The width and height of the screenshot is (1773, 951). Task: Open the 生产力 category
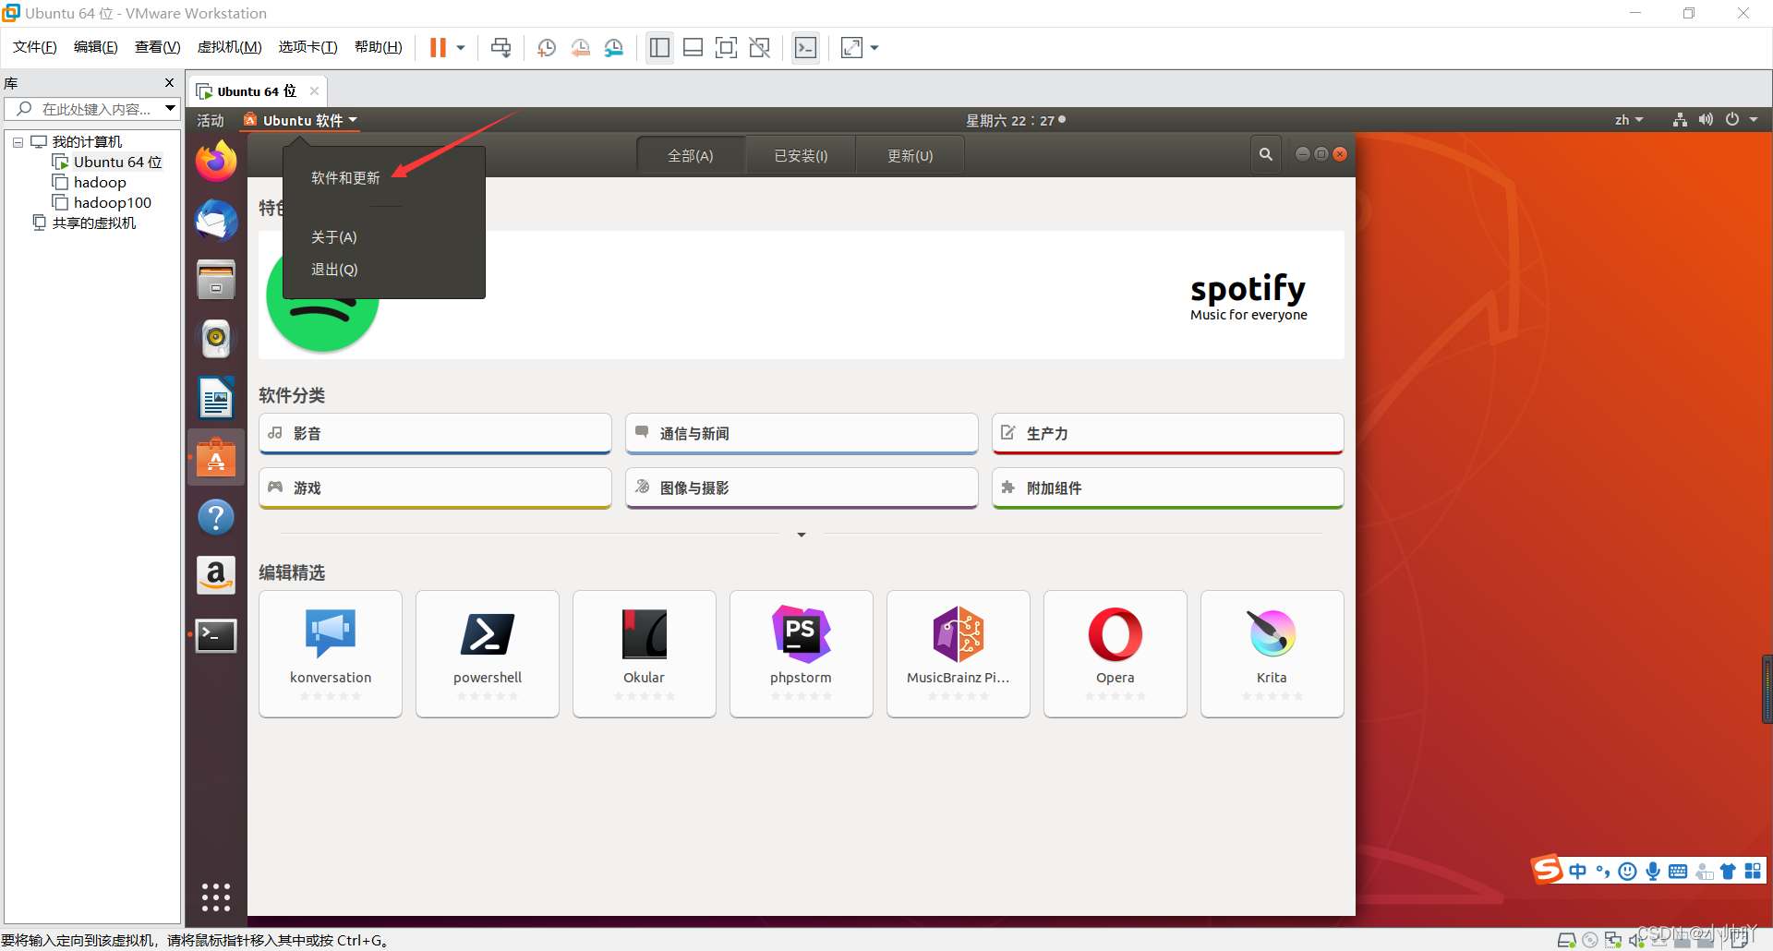[x=1168, y=433]
